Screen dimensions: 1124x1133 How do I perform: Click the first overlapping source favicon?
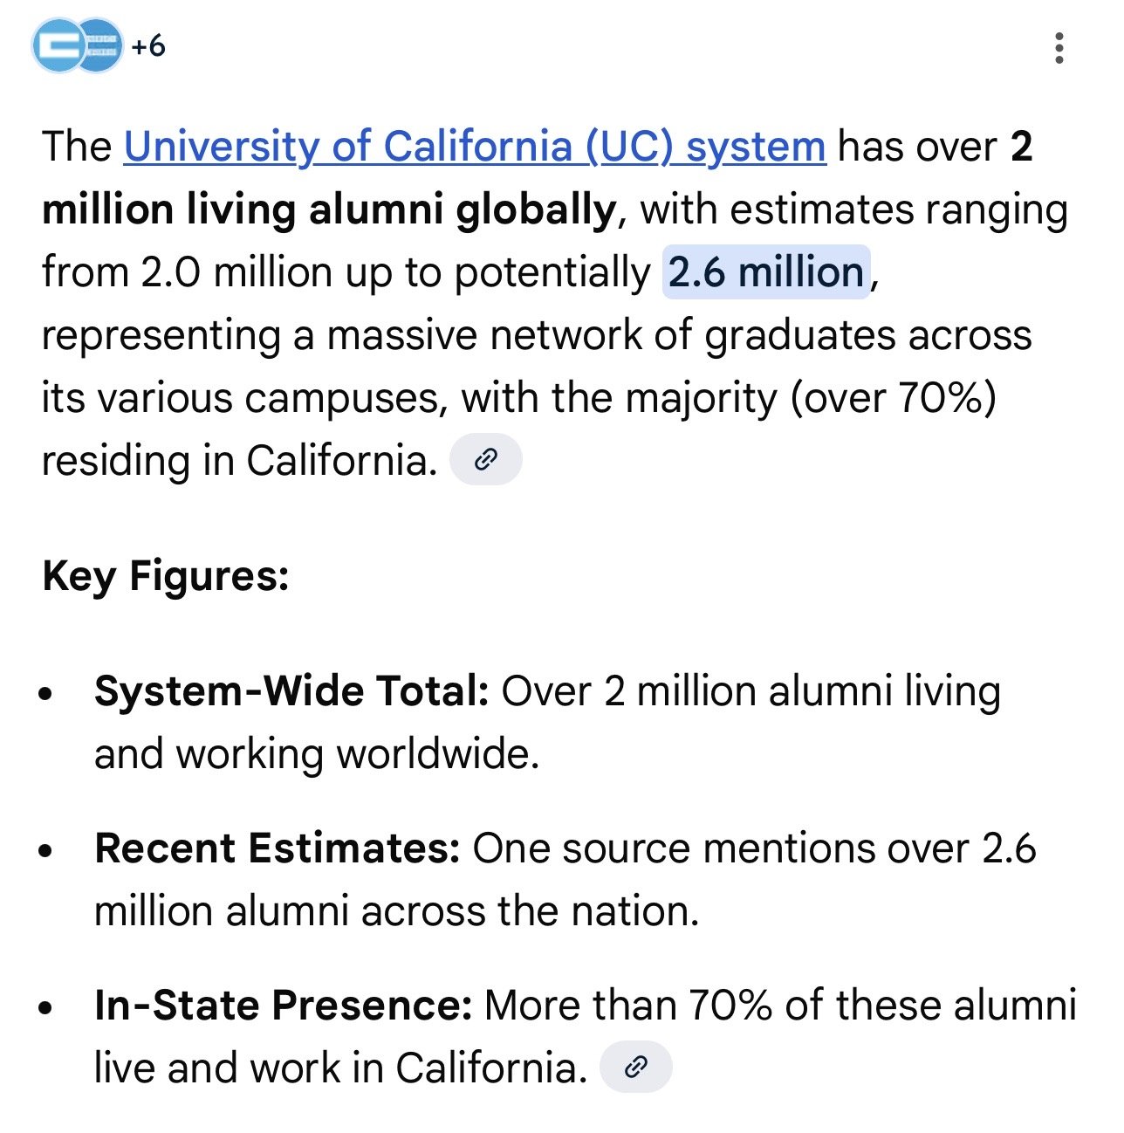coord(58,45)
